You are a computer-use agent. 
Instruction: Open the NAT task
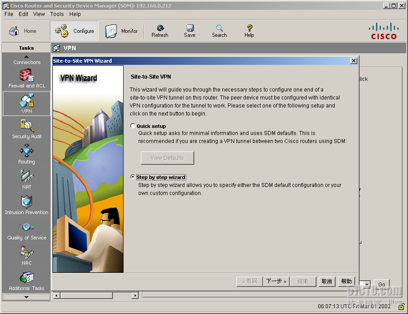(x=27, y=179)
